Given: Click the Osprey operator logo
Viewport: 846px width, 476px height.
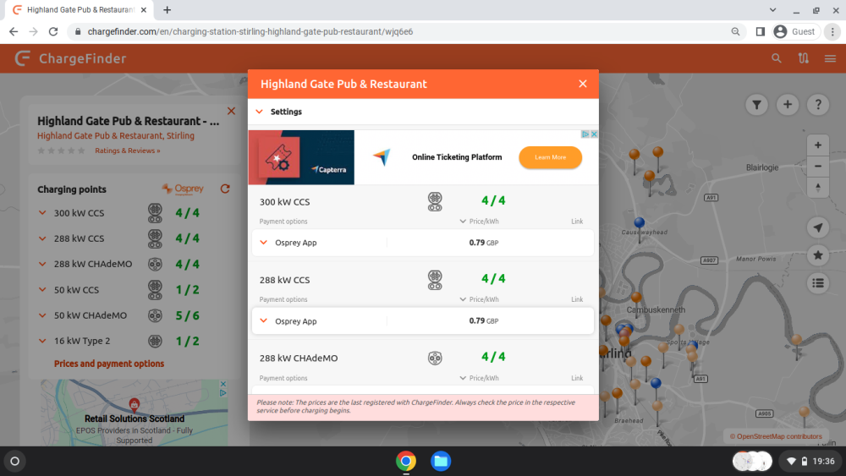Looking at the screenshot, I should point(183,189).
